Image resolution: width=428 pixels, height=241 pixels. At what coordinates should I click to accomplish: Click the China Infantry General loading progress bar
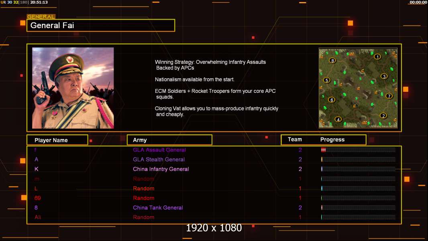point(358,169)
